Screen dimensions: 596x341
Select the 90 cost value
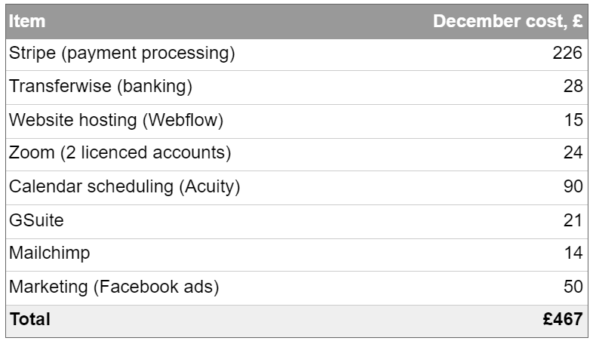[573, 186]
